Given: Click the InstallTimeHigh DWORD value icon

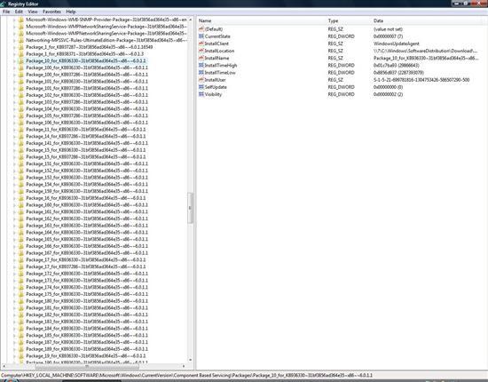Looking at the screenshot, I should 201,66.
